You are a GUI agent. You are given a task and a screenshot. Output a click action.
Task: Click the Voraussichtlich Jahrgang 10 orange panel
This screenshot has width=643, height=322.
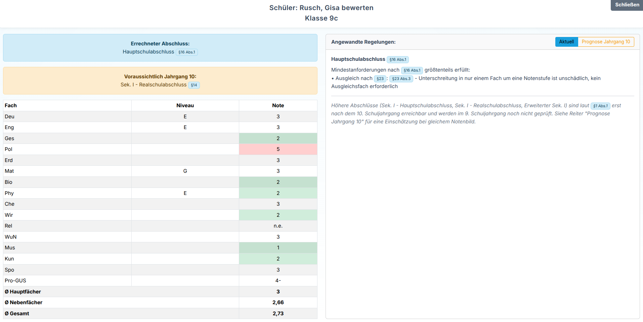tap(160, 81)
